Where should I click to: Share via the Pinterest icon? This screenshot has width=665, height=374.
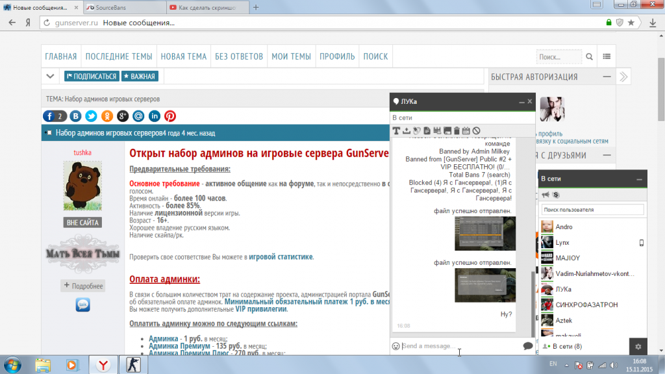point(170,116)
